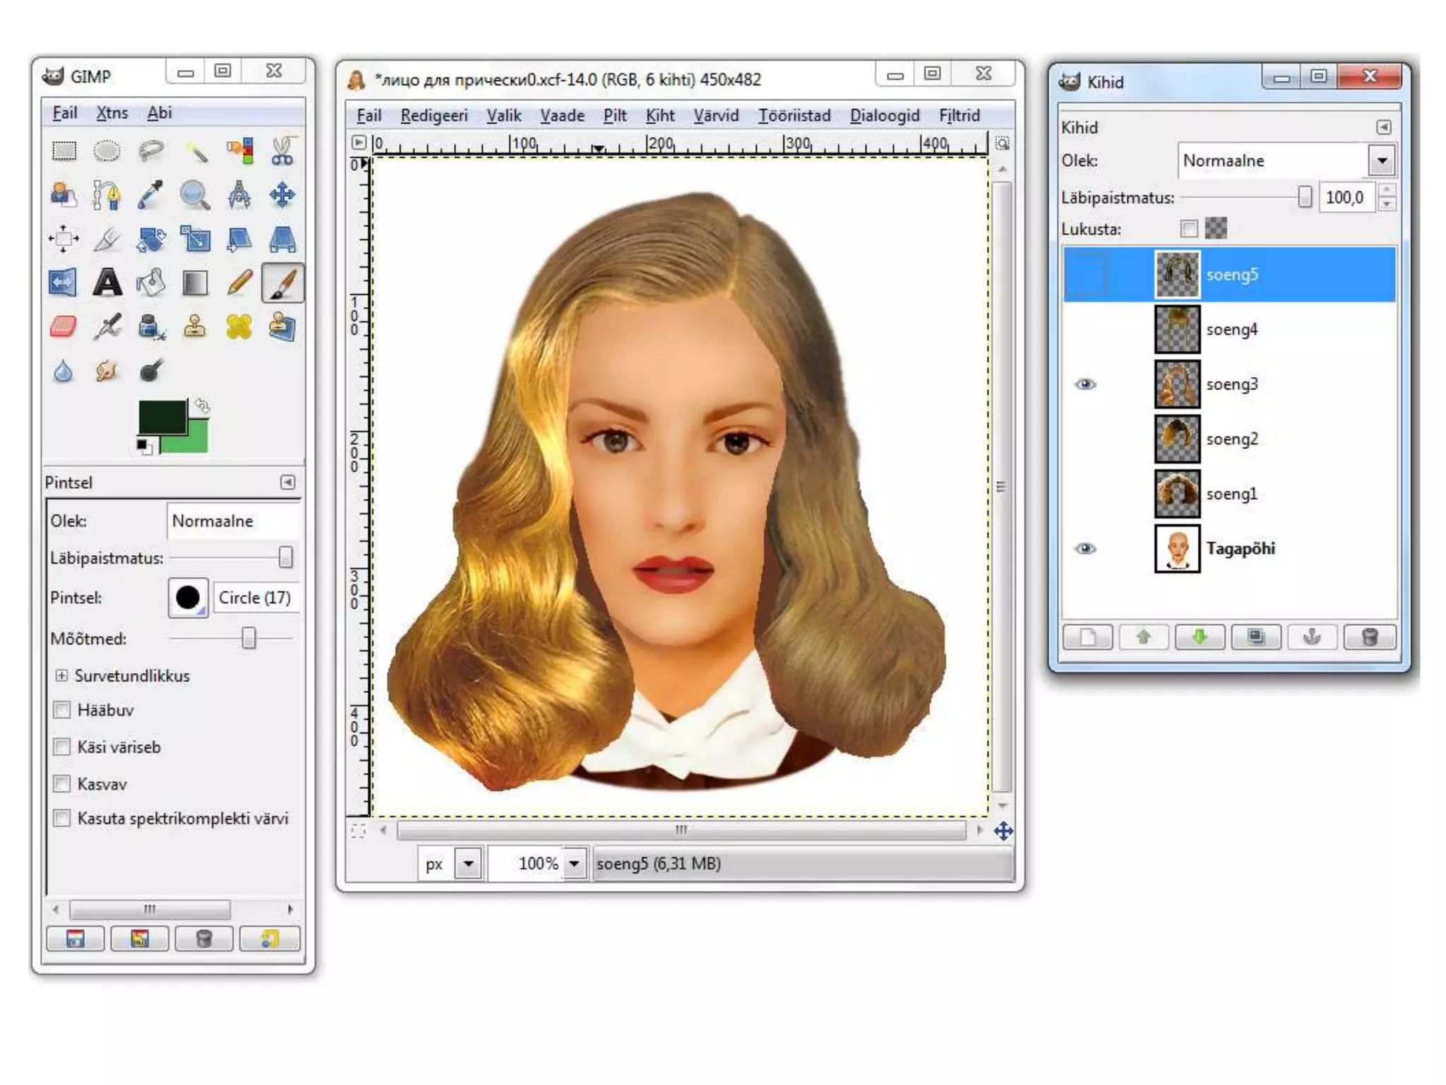Open layer mode Normaalne dropdown
The height and width of the screenshot is (1085, 1446).
click(1382, 160)
